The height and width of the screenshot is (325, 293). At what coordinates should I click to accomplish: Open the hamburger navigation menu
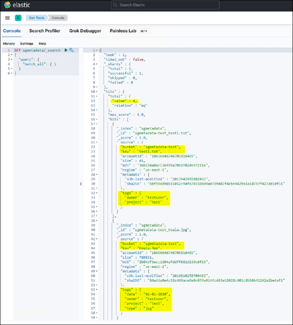point(7,18)
